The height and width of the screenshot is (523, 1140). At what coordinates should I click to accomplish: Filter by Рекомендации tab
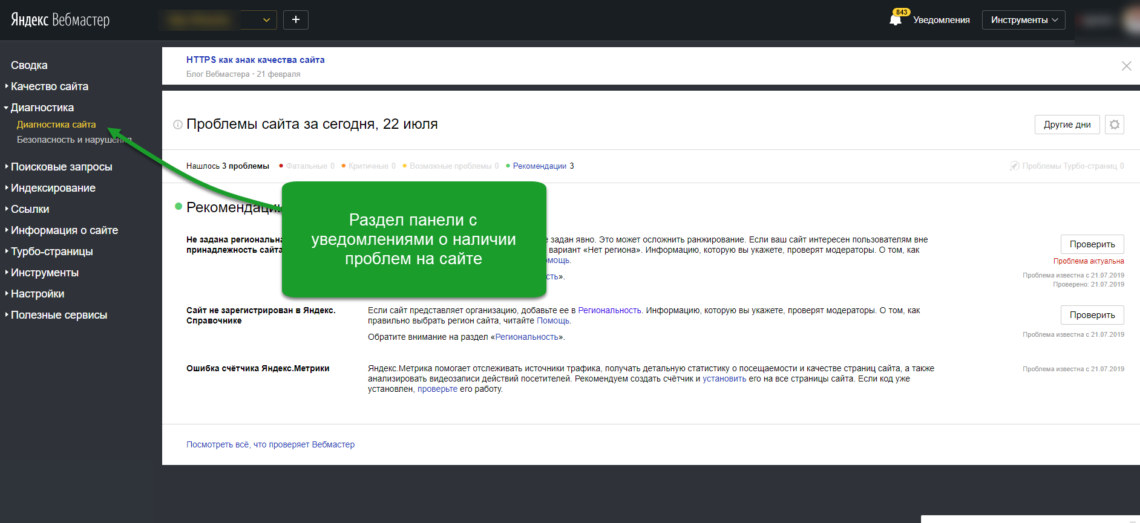coord(540,166)
